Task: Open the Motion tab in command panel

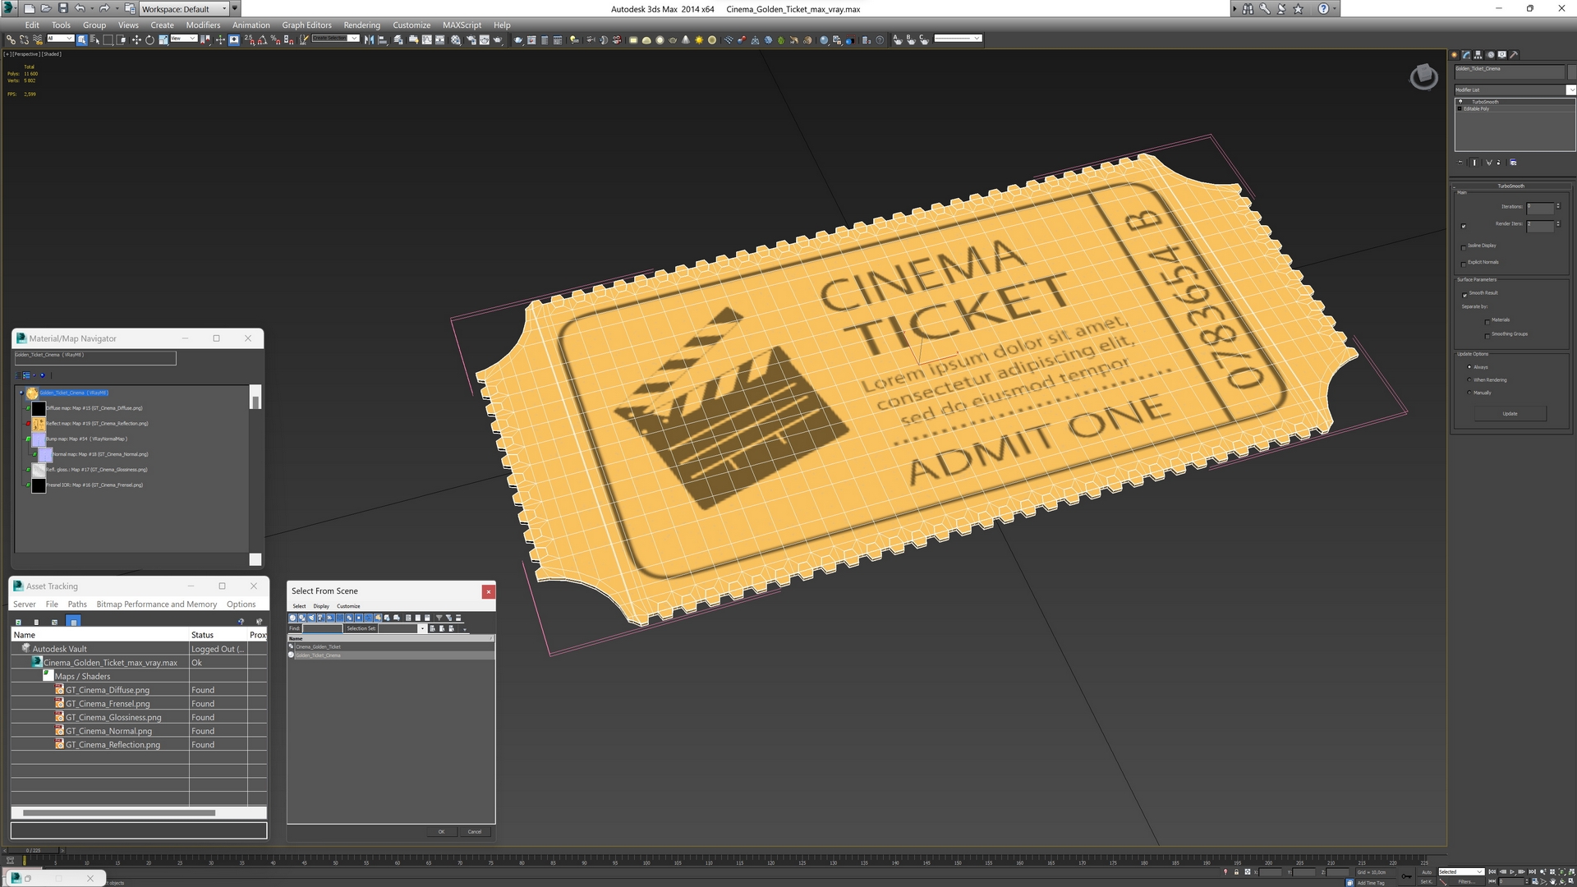Action: (x=1490, y=55)
